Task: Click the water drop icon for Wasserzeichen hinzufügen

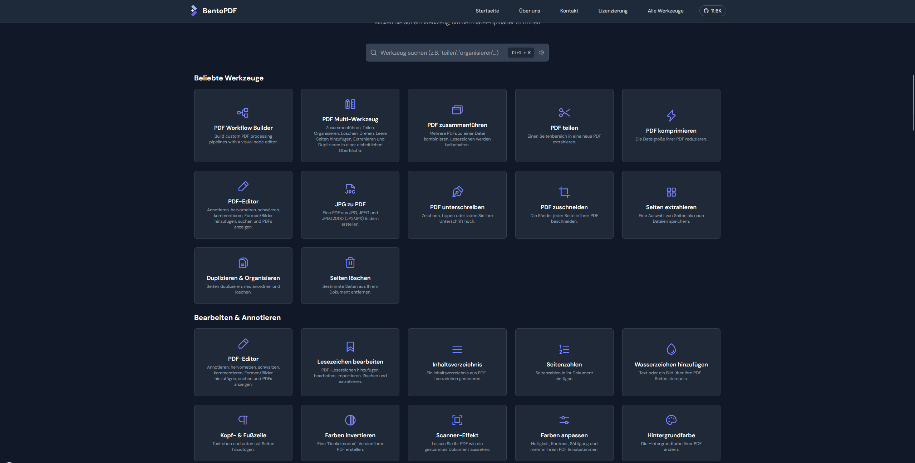Action: (x=671, y=349)
